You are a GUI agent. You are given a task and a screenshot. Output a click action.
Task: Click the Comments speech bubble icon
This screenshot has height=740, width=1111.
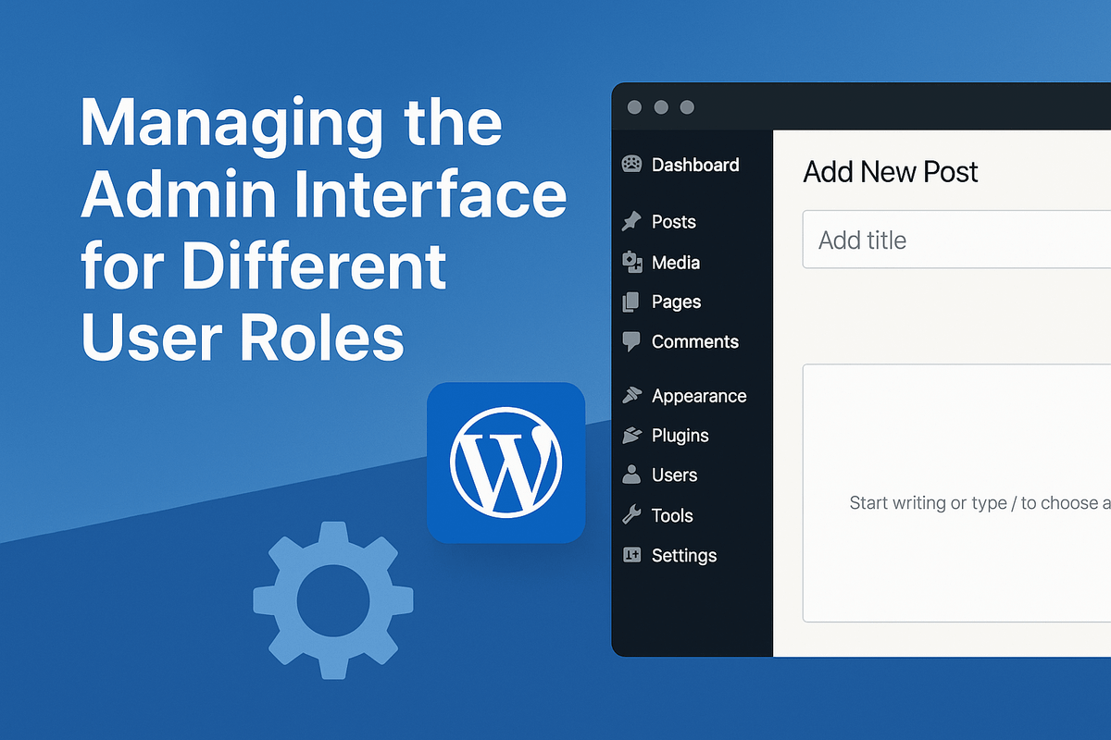pyautogui.click(x=632, y=341)
